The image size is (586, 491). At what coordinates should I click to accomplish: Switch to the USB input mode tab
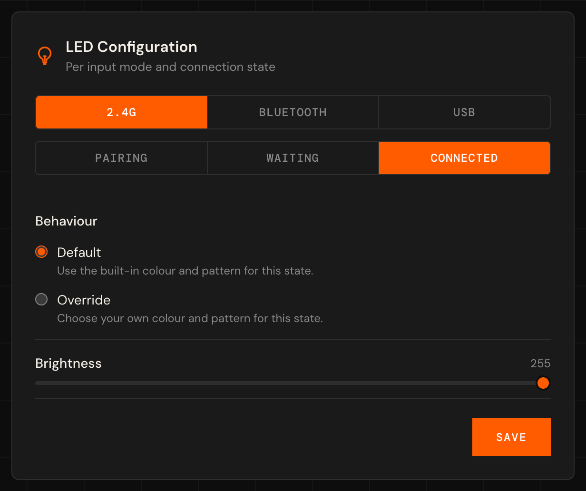[464, 112]
